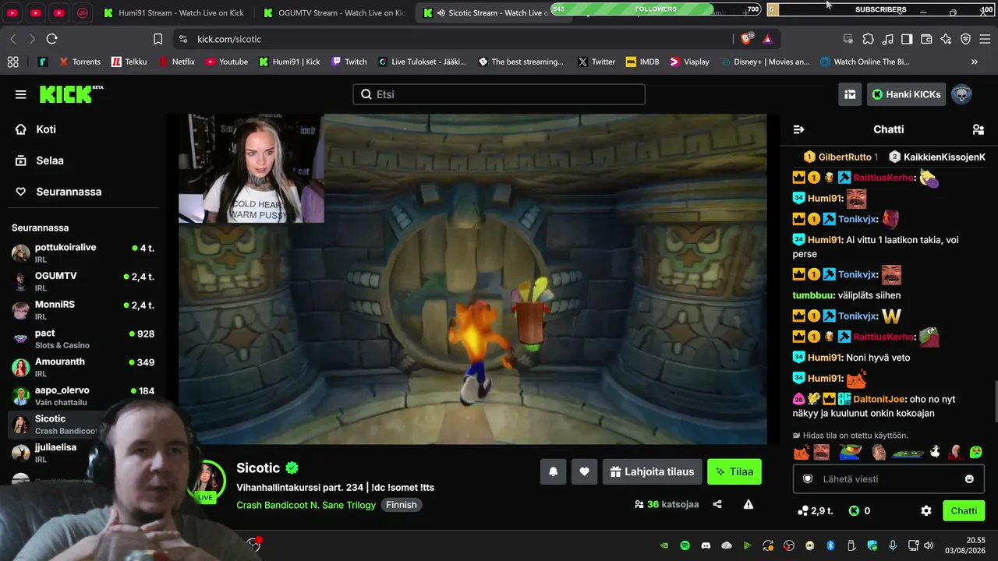Viewport: 998px width, 561px height.
Task: Open MonniRS channel in sidebar
Action: coord(84,310)
